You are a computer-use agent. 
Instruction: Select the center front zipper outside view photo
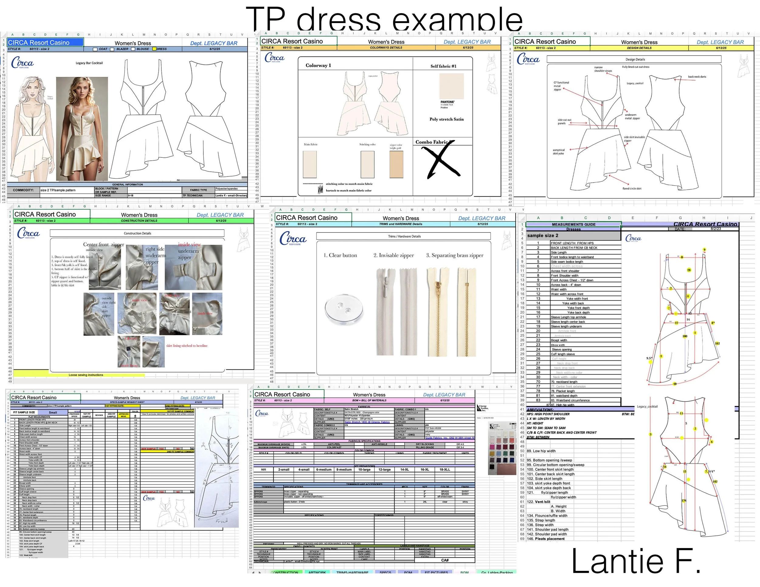(x=105, y=268)
